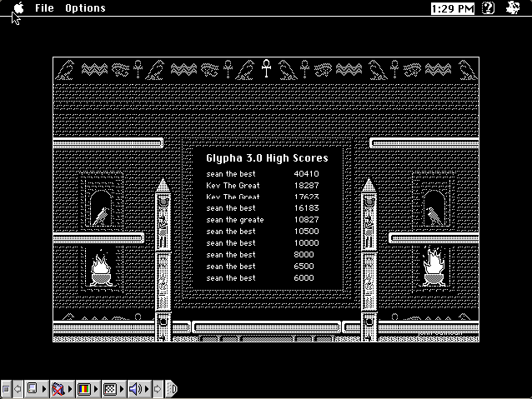
Task: Click the 'Glypha 3.0 High Scores' title
Action: click(267, 158)
